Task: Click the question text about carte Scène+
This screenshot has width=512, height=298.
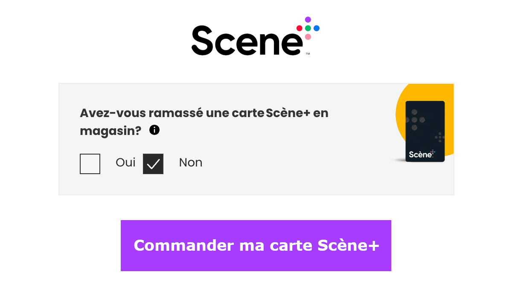Action: pos(204,113)
